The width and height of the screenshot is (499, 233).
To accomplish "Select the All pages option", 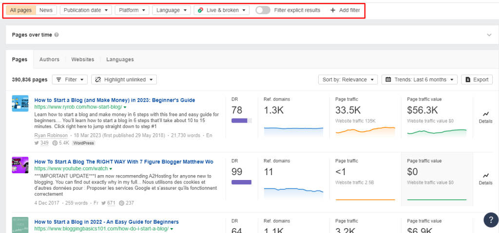I will tap(20, 10).
